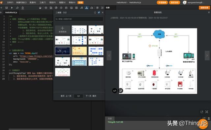Open the music note audio resources icon
The width and height of the screenshot is (211, 130).
[x=81, y=8]
